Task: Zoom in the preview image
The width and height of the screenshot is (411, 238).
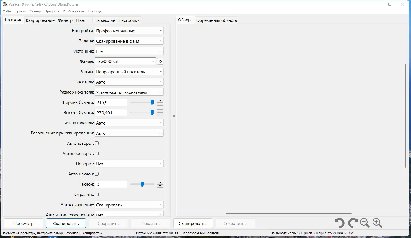Action: pyautogui.click(x=378, y=223)
